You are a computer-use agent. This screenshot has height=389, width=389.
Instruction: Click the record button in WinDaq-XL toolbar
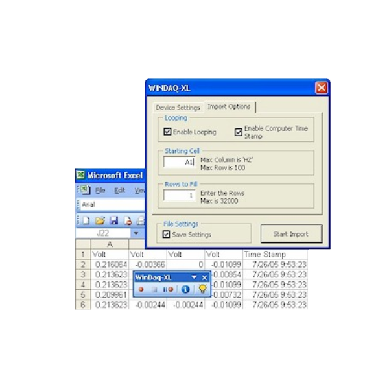[141, 289]
